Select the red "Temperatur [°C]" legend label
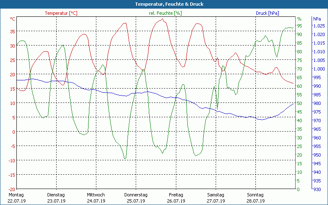Viewport: 328px width, 205px height. point(61,13)
